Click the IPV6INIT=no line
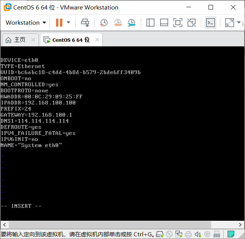245x239 pixels. click(x=19, y=139)
